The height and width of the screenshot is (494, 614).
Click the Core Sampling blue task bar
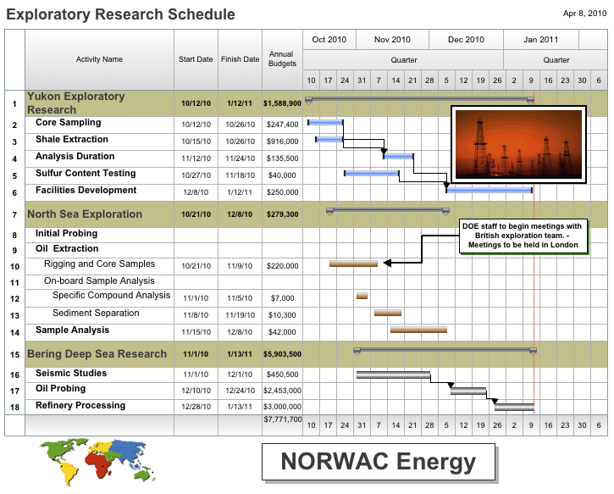click(x=325, y=123)
